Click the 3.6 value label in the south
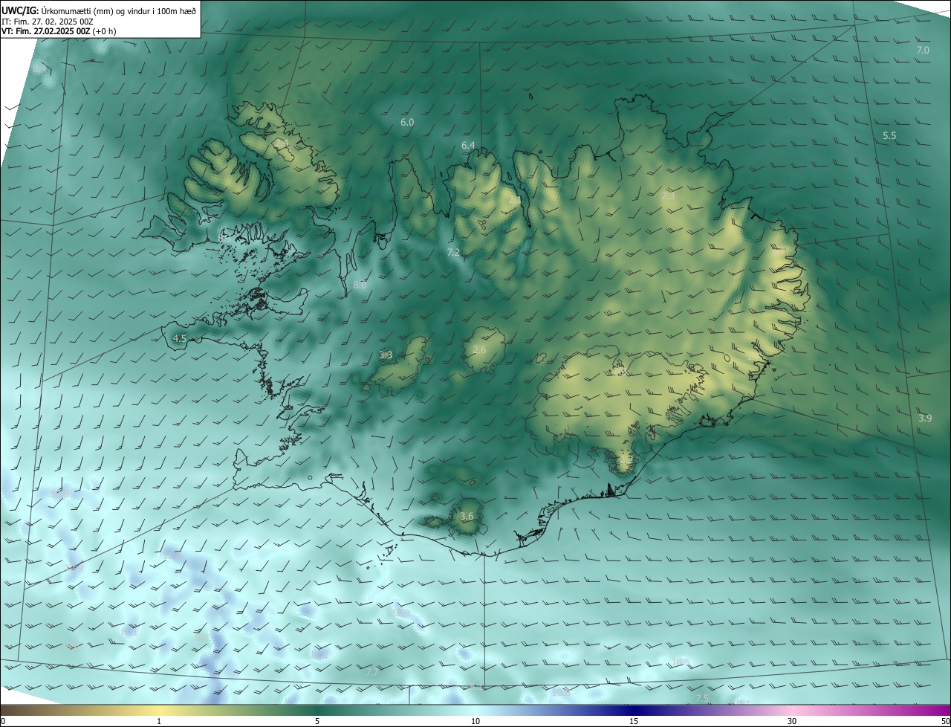The height and width of the screenshot is (727, 951). (467, 517)
